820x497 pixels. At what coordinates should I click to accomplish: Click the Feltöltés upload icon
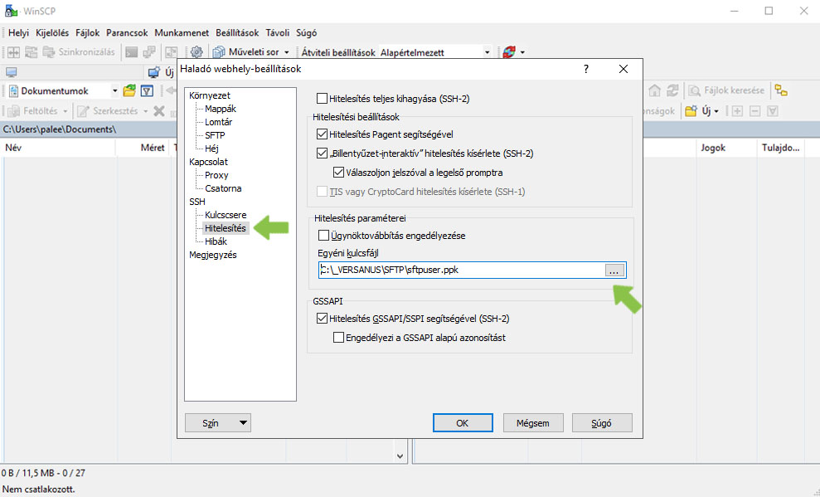point(14,111)
